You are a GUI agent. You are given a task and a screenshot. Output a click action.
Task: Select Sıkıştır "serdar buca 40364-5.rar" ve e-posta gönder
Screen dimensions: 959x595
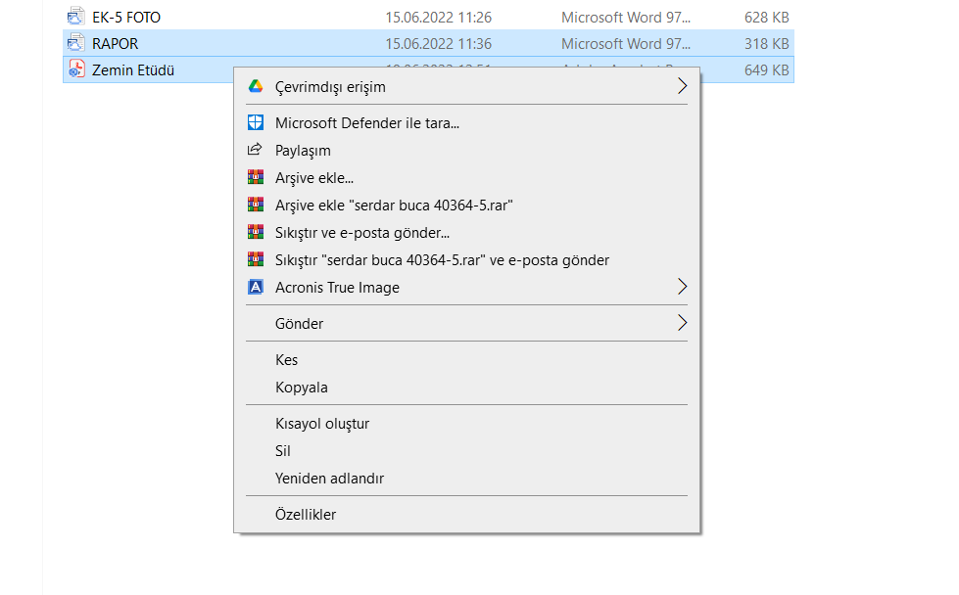pyautogui.click(x=466, y=260)
